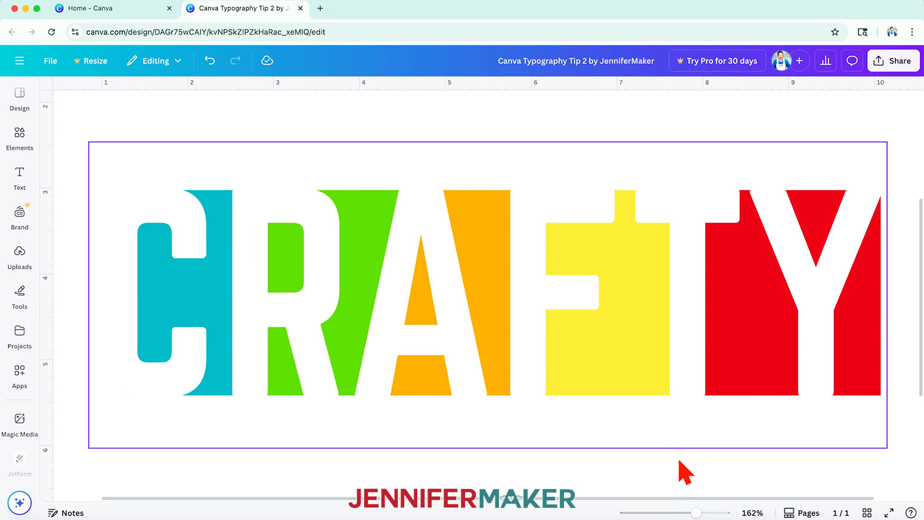The width and height of the screenshot is (924, 520).
Task: View site information icon in address bar
Action: pyautogui.click(x=75, y=32)
